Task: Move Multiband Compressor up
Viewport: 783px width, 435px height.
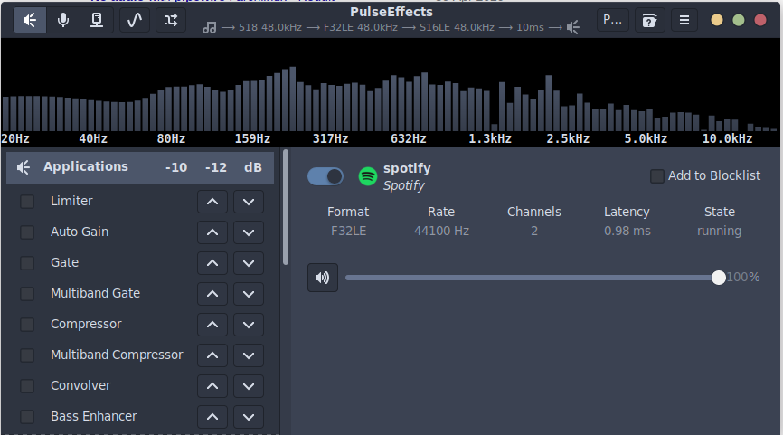Action: pyautogui.click(x=212, y=355)
